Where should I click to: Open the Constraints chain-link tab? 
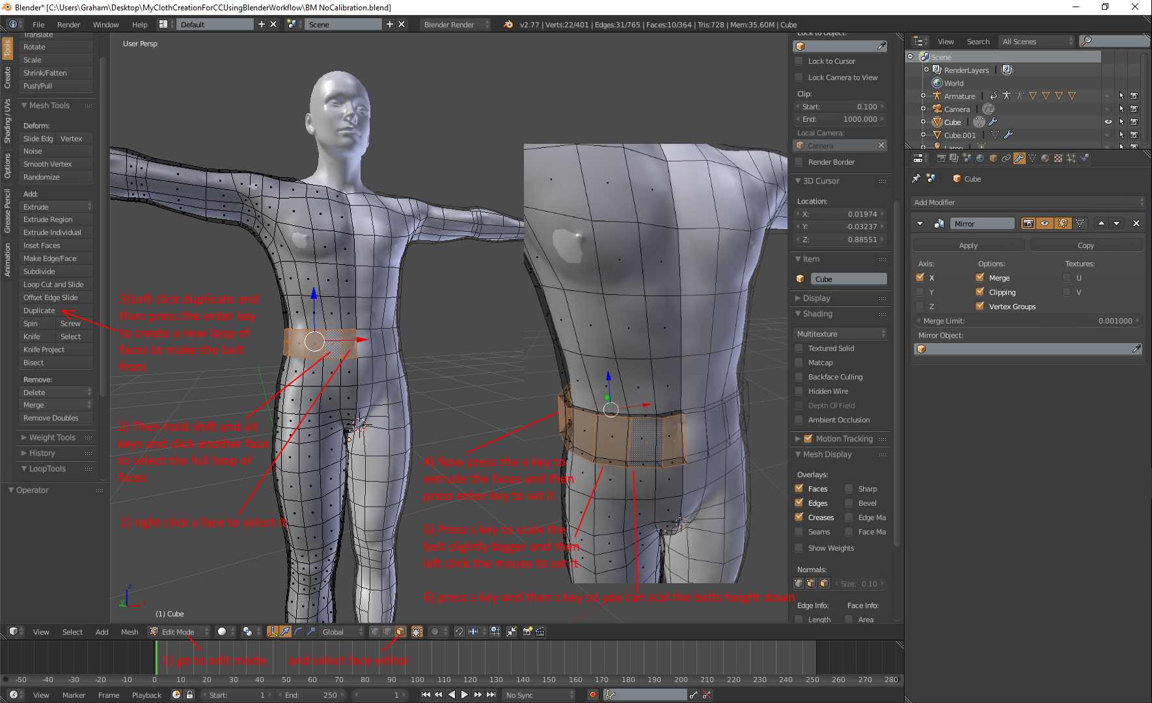[1006, 158]
